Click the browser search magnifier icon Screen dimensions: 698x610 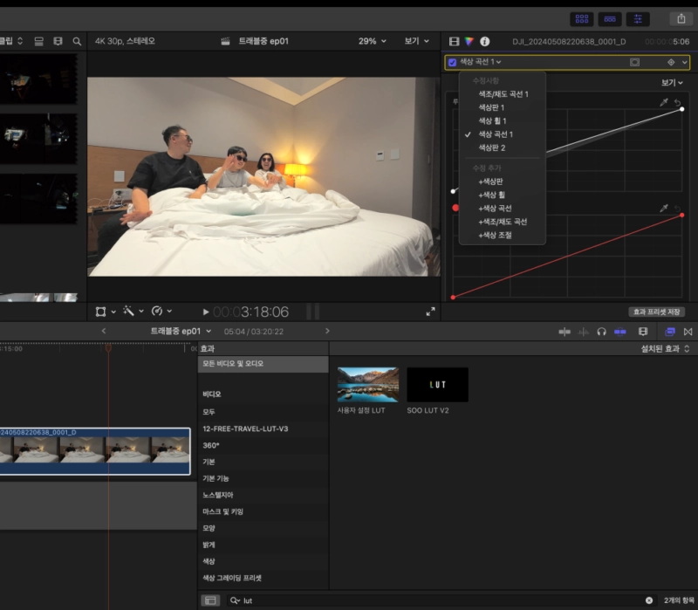click(77, 41)
